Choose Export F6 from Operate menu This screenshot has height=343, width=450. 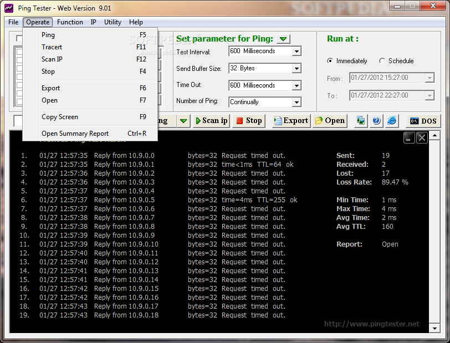click(90, 88)
